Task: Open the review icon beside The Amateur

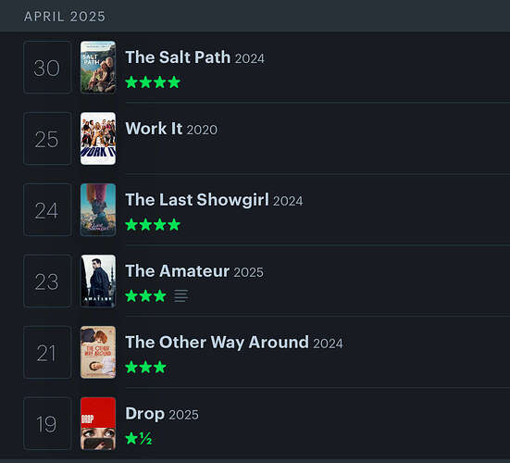Action: point(180,295)
